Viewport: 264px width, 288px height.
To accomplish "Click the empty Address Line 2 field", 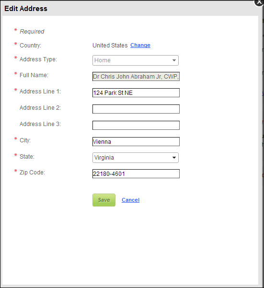I will tap(136, 109).
